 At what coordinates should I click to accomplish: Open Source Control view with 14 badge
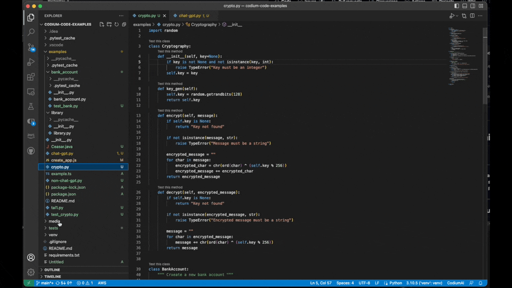[31, 47]
